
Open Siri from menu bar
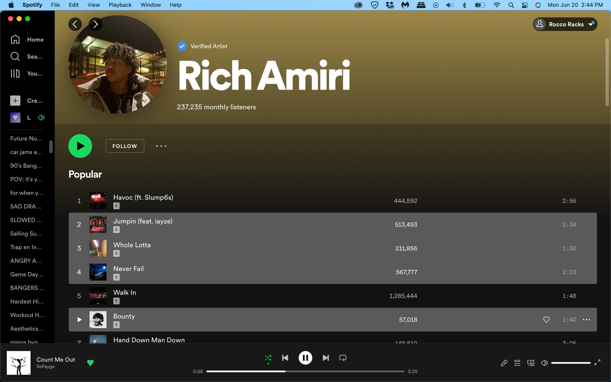tap(538, 5)
